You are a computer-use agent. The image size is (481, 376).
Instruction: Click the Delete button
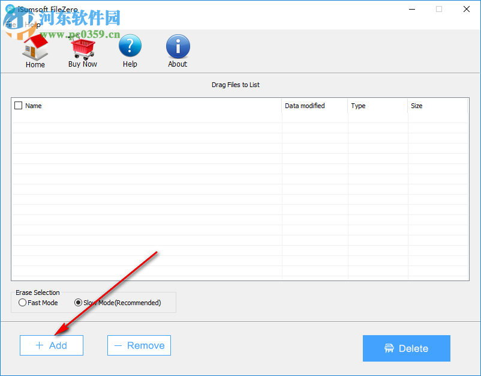pyautogui.click(x=407, y=348)
